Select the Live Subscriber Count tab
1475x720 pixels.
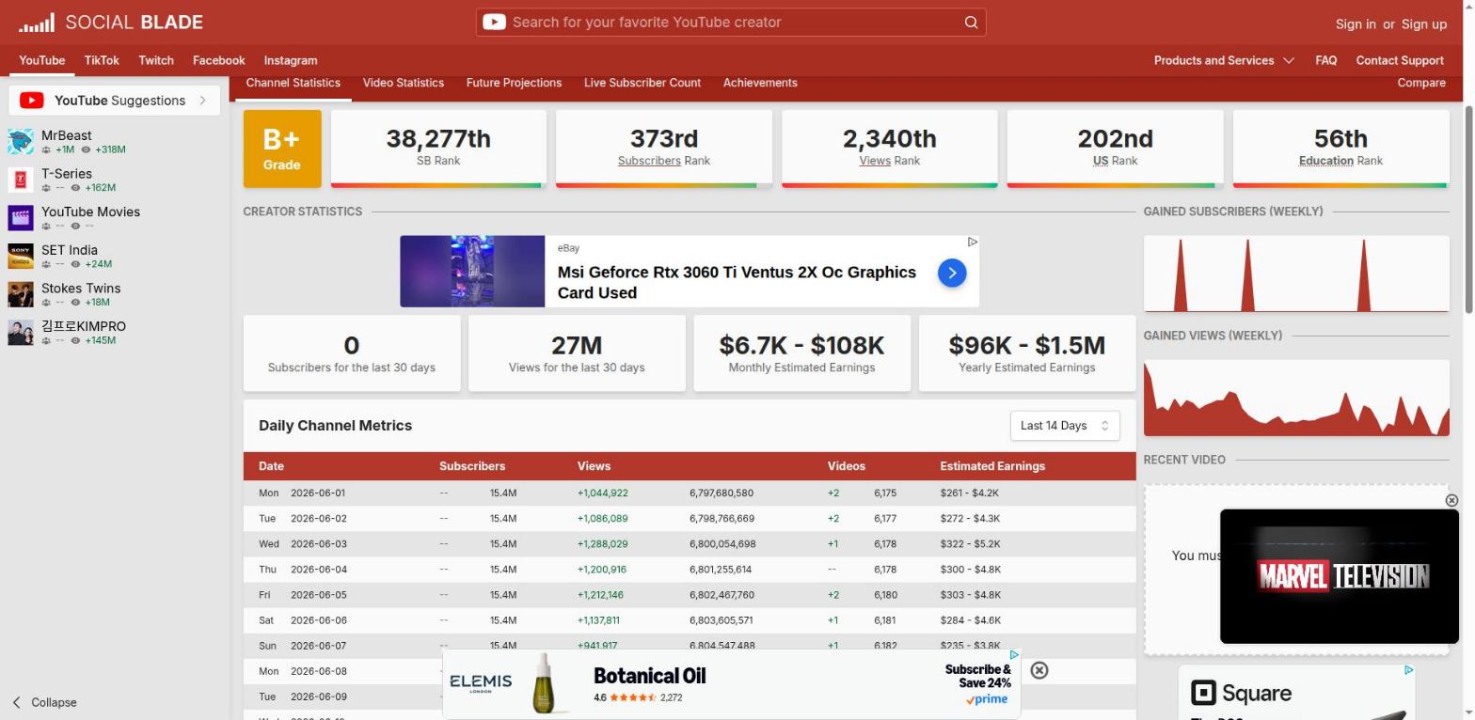click(x=642, y=83)
